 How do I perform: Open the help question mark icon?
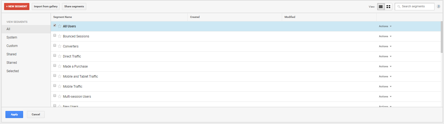coord(438,7)
